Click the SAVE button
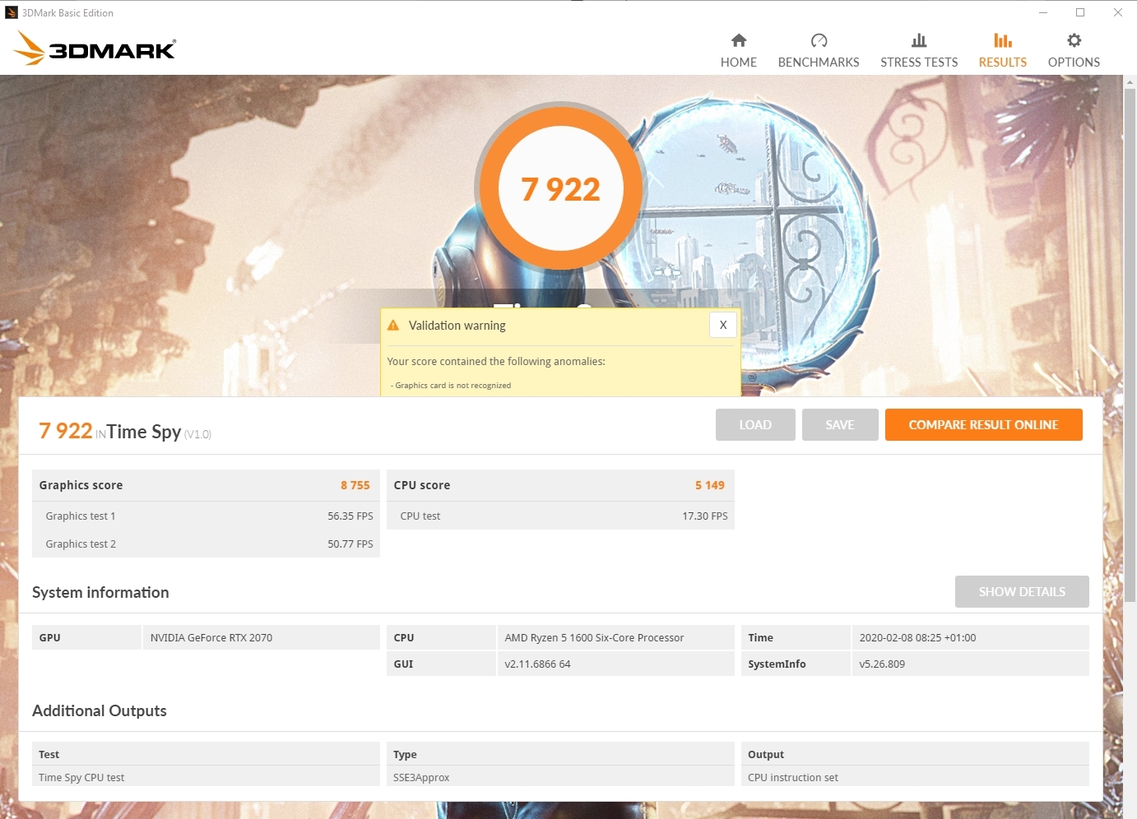Viewport: 1137px width, 819px height. [840, 425]
